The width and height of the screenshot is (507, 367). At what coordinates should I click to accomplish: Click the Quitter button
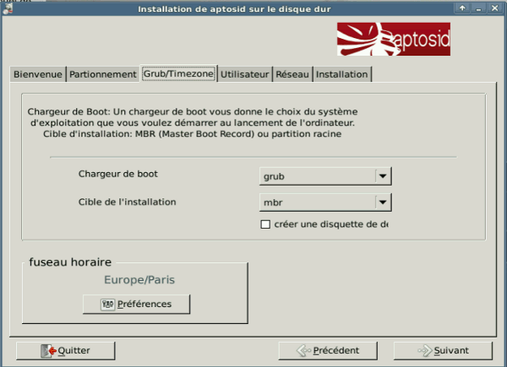point(66,350)
